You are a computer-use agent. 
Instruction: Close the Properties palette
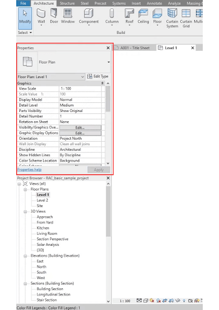(108, 48)
